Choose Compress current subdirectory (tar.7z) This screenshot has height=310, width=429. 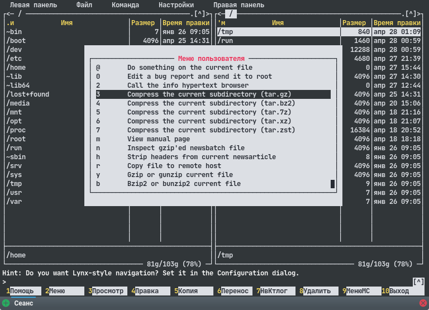(213, 112)
